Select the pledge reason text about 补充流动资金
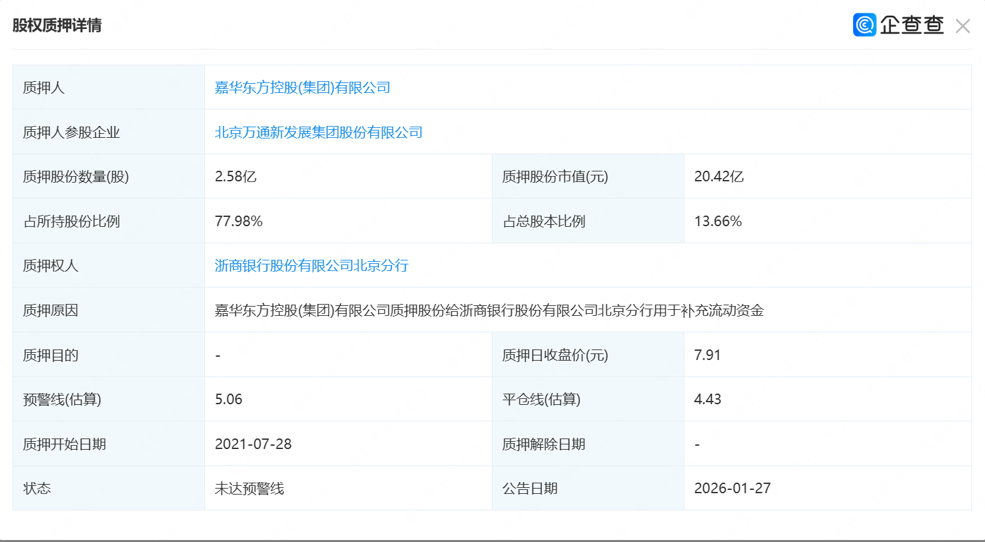 point(489,311)
